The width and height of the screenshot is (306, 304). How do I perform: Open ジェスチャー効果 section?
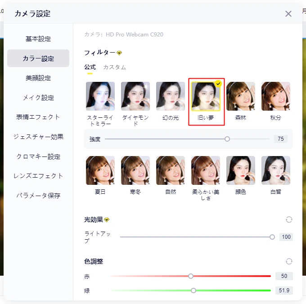pyautogui.click(x=38, y=137)
